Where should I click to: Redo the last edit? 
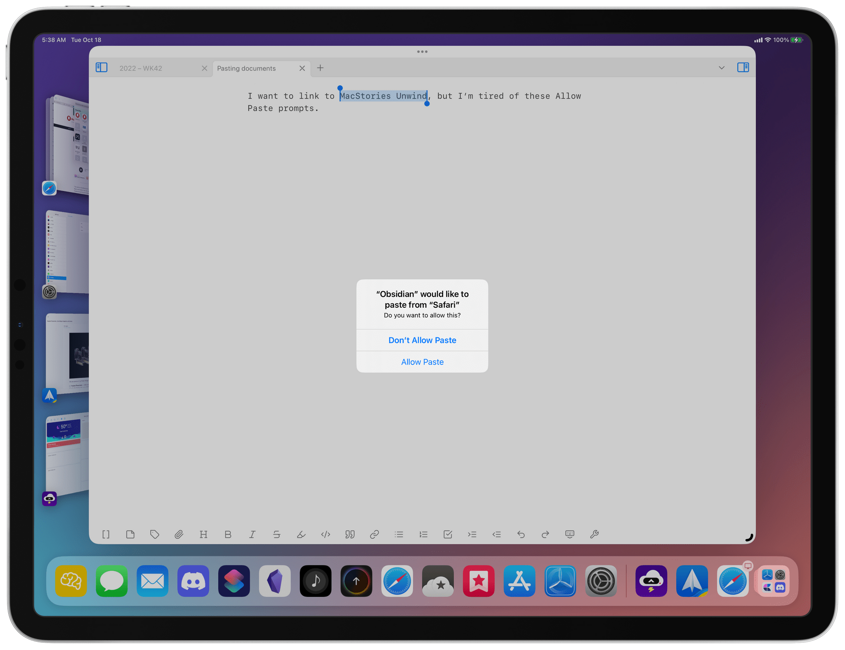point(545,535)
